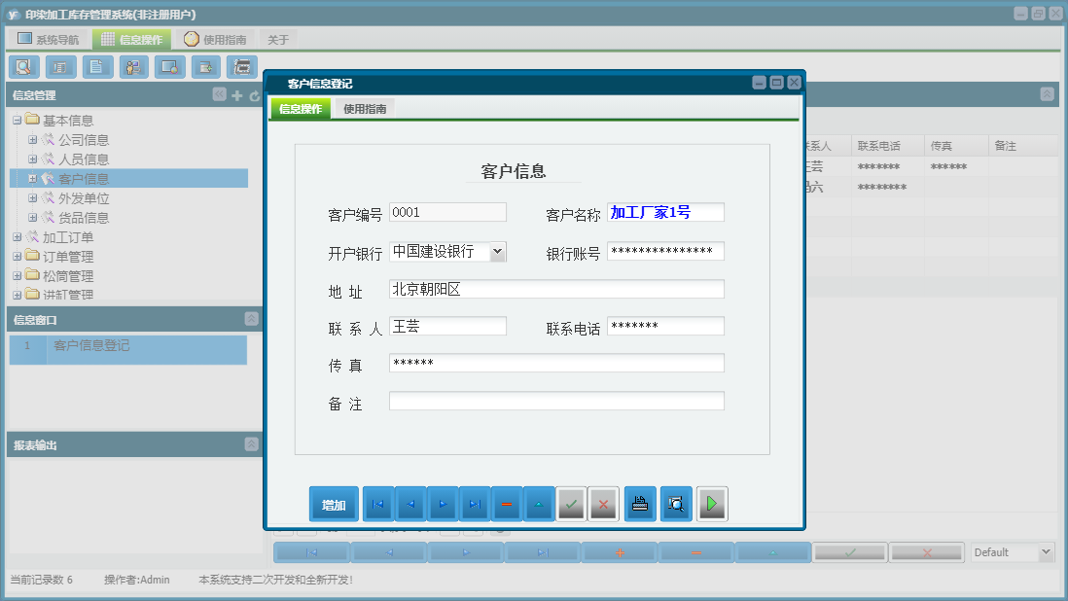Open the 开户银行 bank dropdown
The width and height of the screenshot is (1068, 601).
(499, 251)
